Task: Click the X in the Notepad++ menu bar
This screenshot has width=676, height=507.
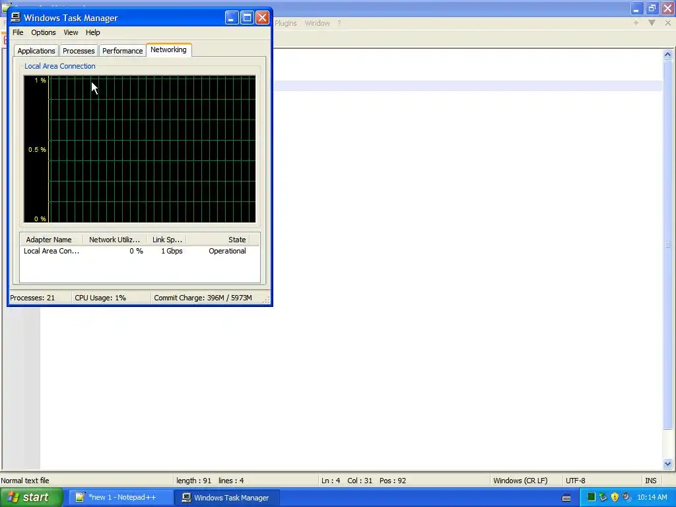Action: pos(668,23)
